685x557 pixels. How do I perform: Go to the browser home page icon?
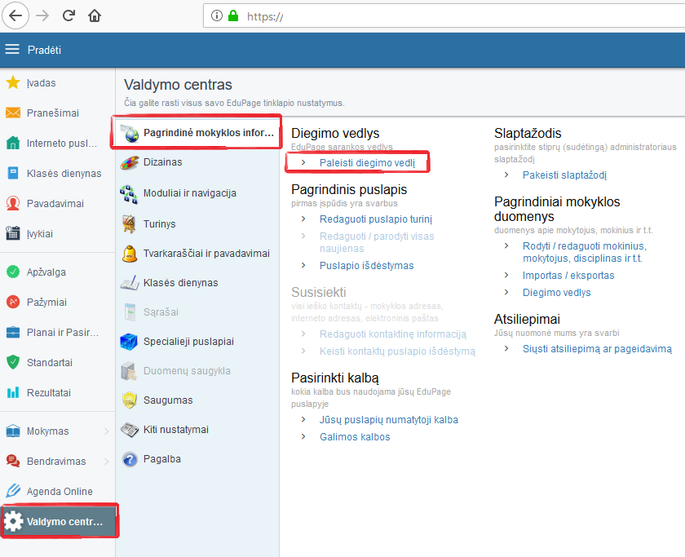[95, 15]
